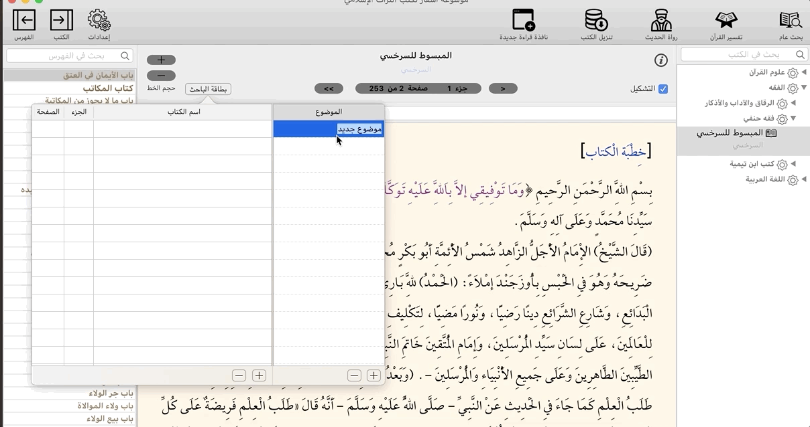Add a topic with the plus under الموضوع list
This screenshot has height=427, width=810.
tap(373, 375)
